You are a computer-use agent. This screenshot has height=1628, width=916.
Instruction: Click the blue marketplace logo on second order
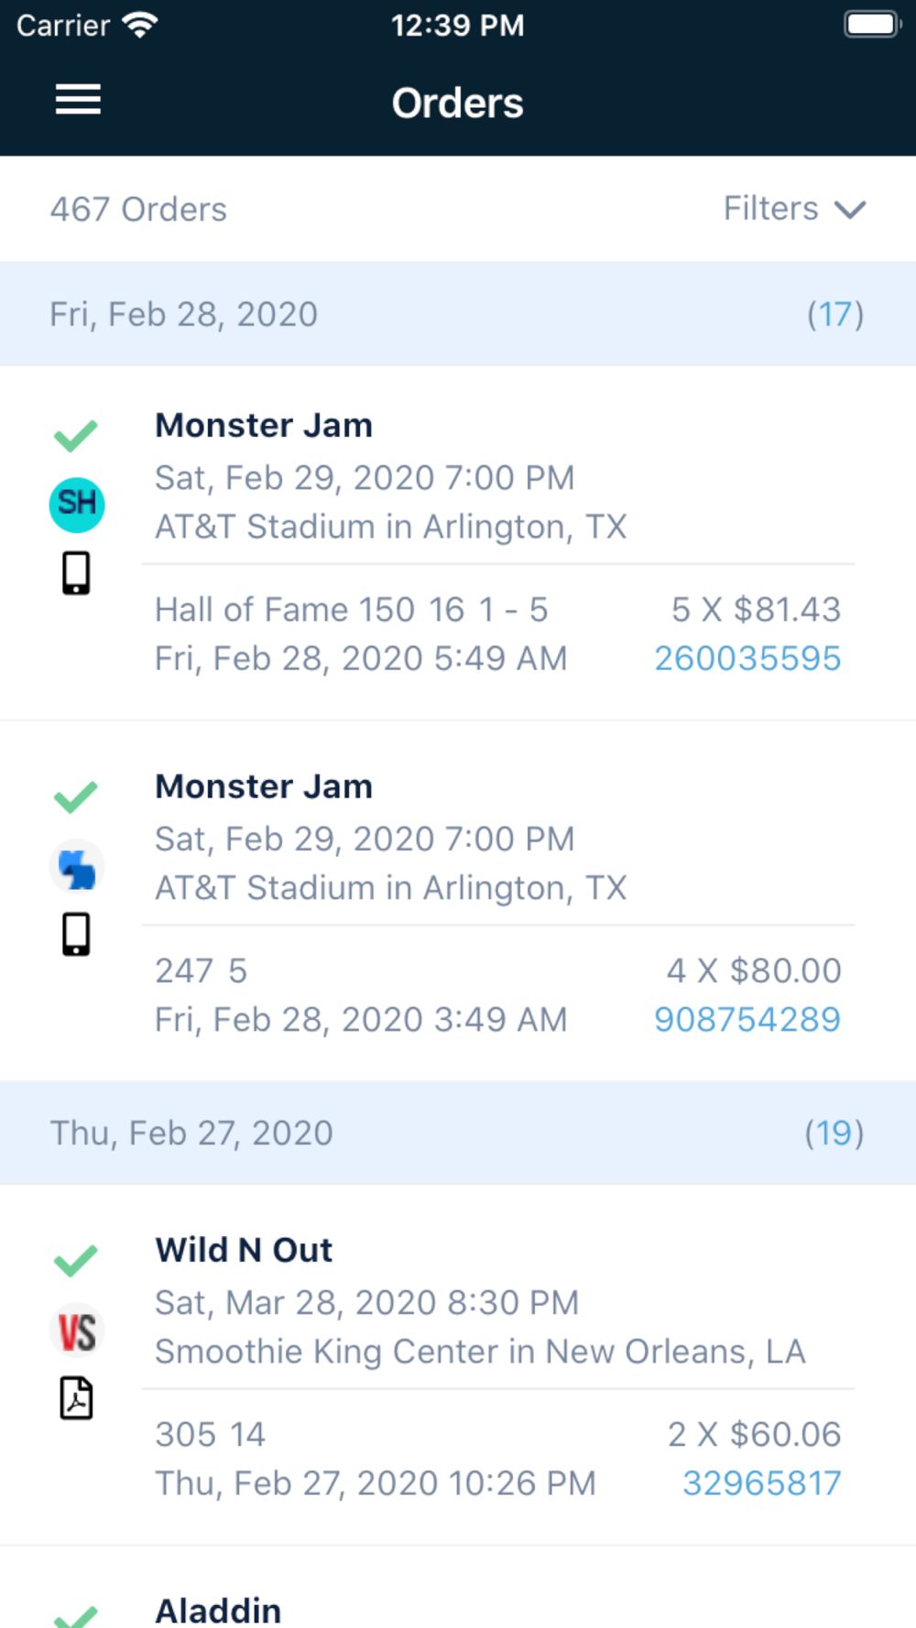77,867
